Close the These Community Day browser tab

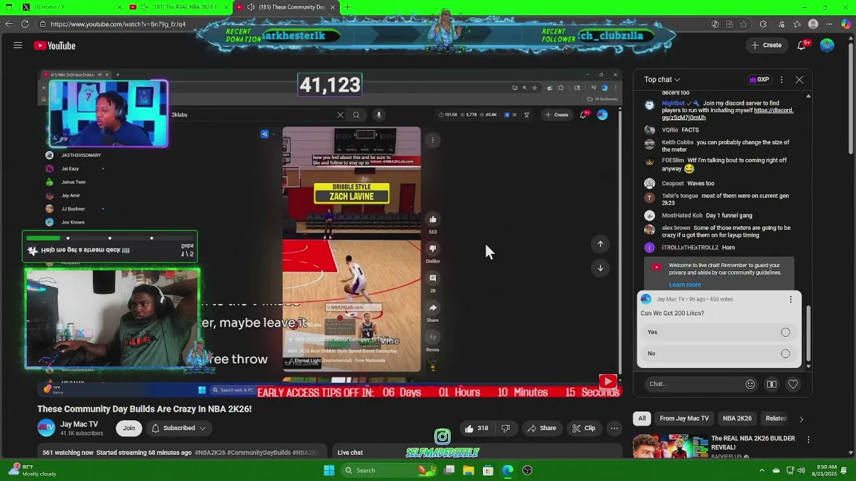pyautogui.click(x=332, y=7)
